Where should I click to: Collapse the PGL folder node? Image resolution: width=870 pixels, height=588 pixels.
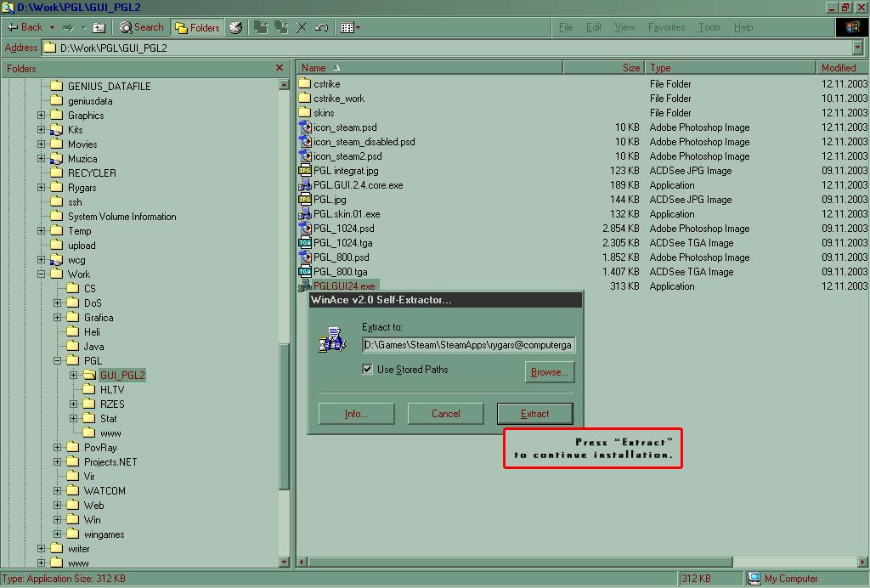[x=57, y=360]
